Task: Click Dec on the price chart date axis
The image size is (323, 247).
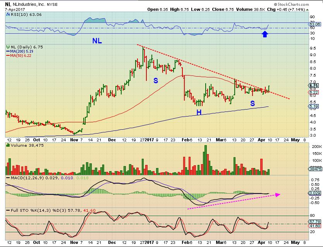Action: pyautogui.click(x=112, y=140)
